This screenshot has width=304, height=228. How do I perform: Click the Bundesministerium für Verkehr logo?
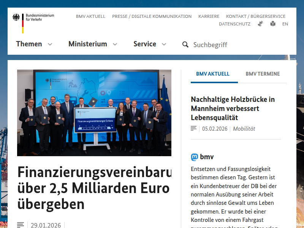[33, 22]
